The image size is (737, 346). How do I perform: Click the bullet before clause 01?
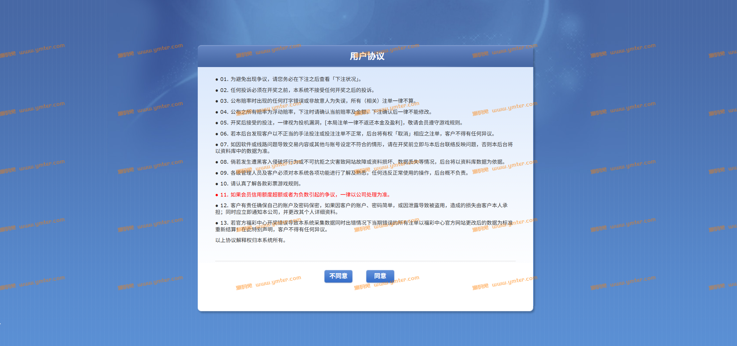[217, 80]
